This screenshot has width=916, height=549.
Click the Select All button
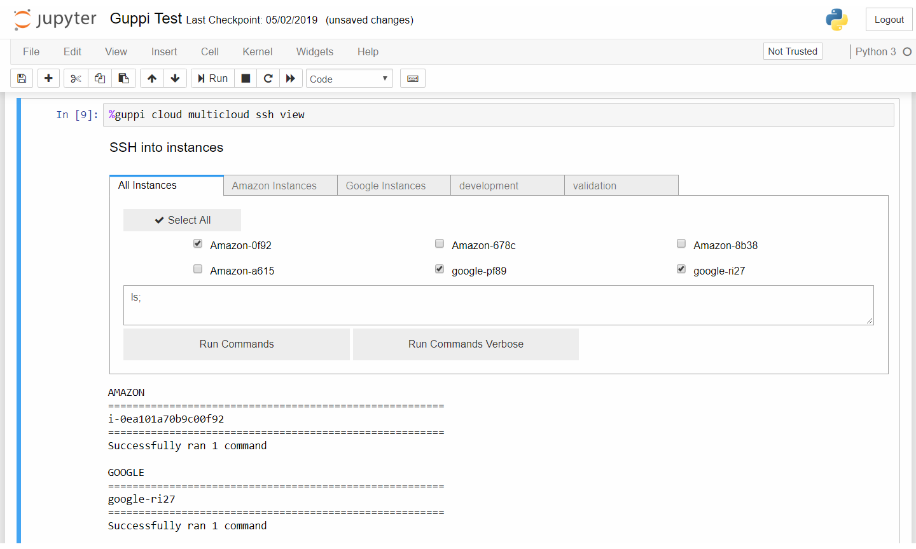182,220
